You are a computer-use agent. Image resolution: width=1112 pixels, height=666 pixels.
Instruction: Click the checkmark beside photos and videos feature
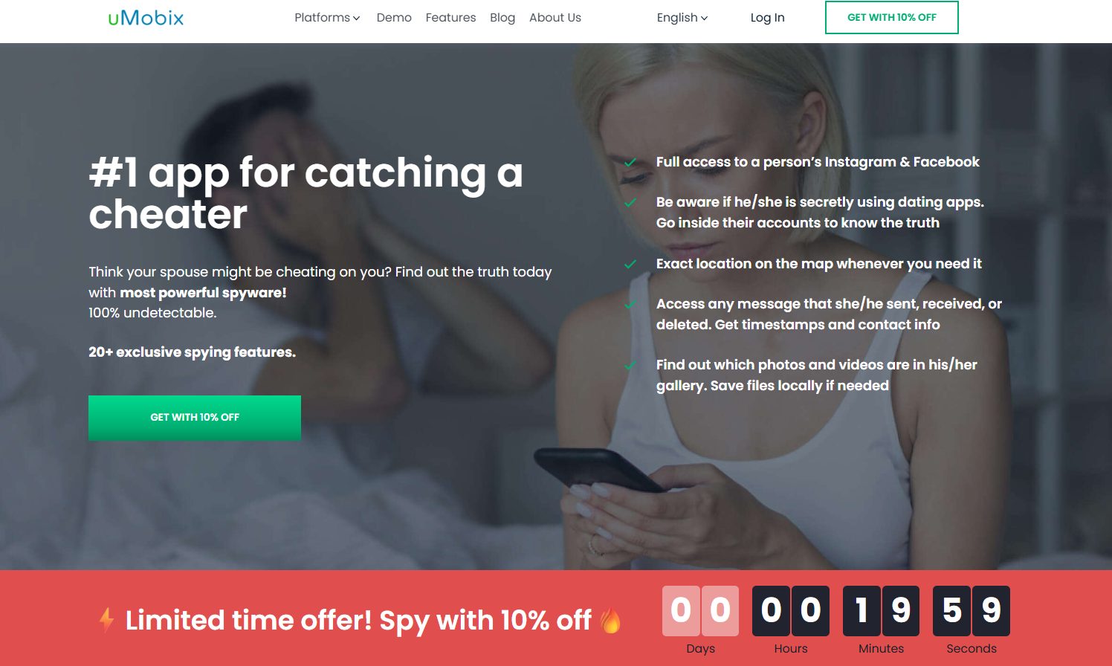point(630,366)
